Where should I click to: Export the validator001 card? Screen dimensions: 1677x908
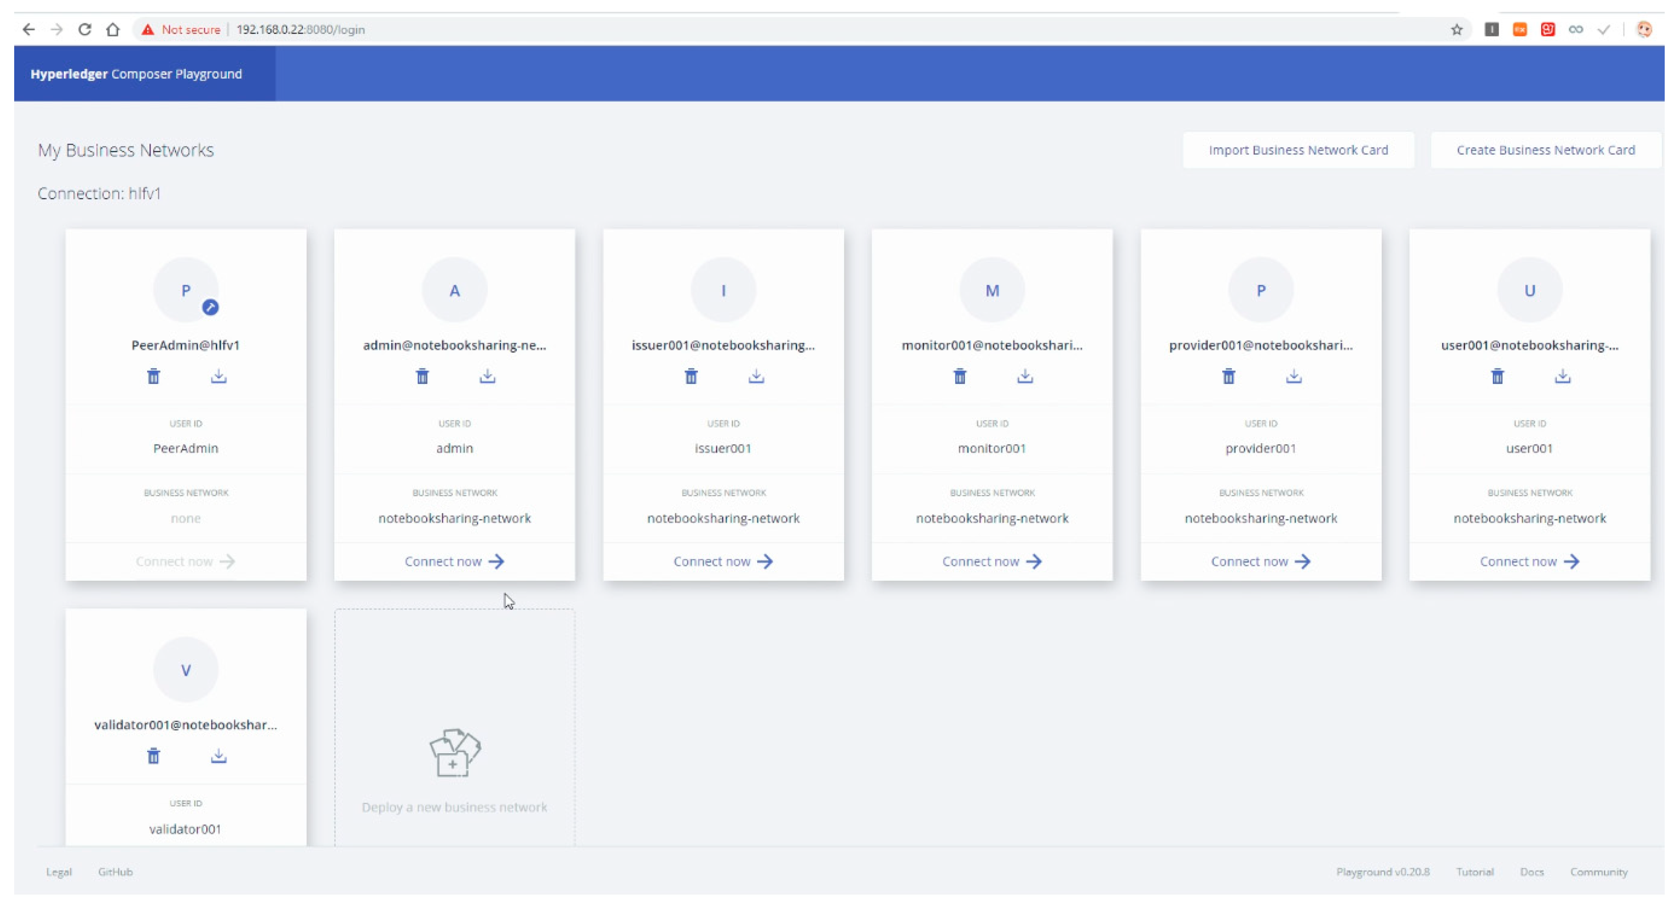click(219, 757)
